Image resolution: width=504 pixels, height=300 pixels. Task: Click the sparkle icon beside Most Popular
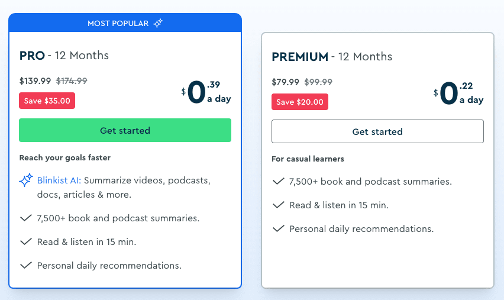click(x=158, y=23)
